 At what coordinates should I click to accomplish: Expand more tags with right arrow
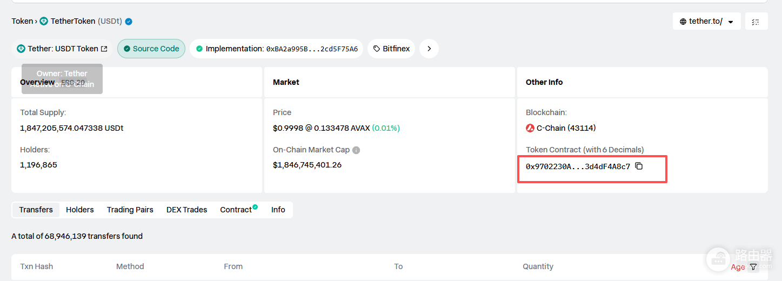[429, 49]
